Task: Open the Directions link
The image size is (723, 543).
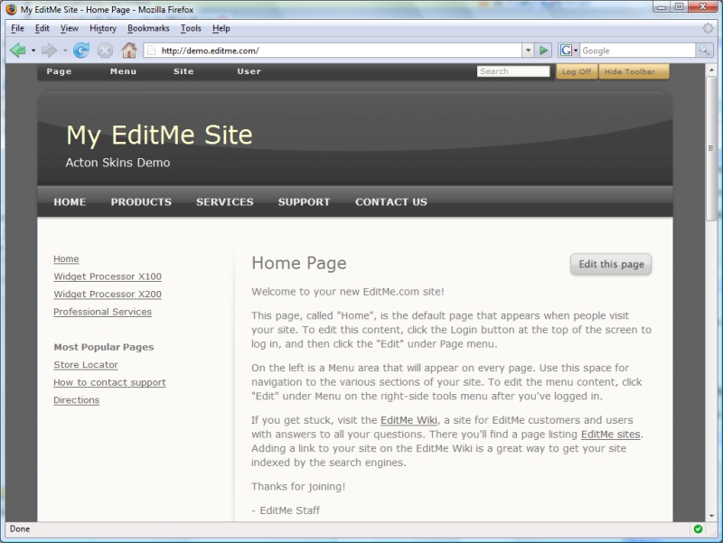Action: pyautogui.click(x=77, y=400)
